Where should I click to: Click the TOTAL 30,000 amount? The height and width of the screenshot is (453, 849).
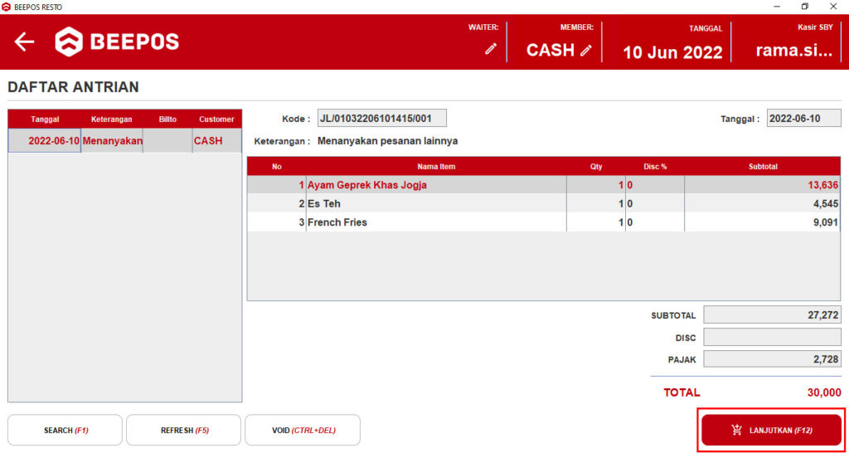coord(824,393)
